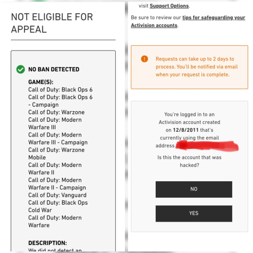The height and width of the screenshot is (253, 253).
Task: Click the requests processing time notice text
Action: tap(197, 67)
